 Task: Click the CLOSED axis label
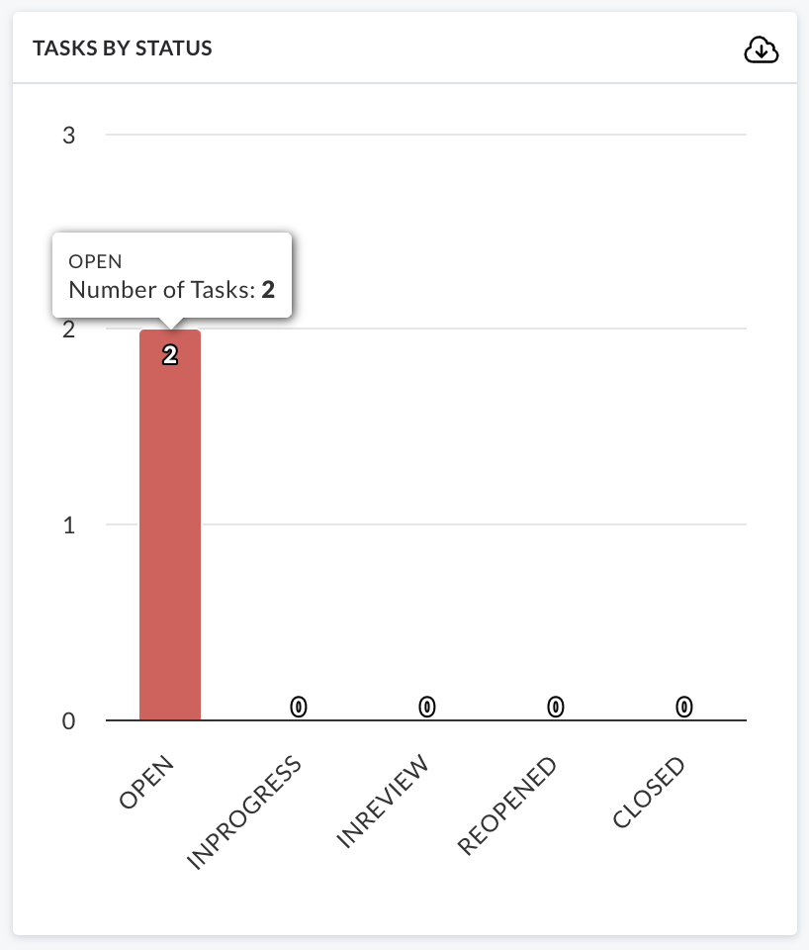(649, 792)
